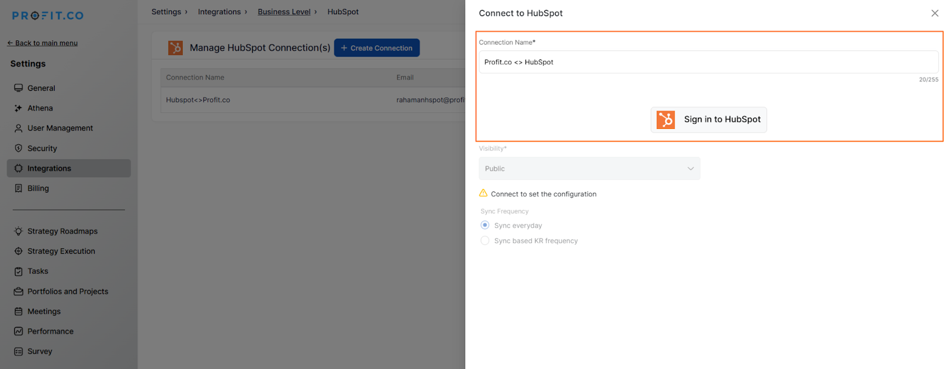Click Sign in to HubSpot button

tap(709, 119)
